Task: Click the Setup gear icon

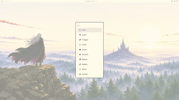Action: [80, 50]
